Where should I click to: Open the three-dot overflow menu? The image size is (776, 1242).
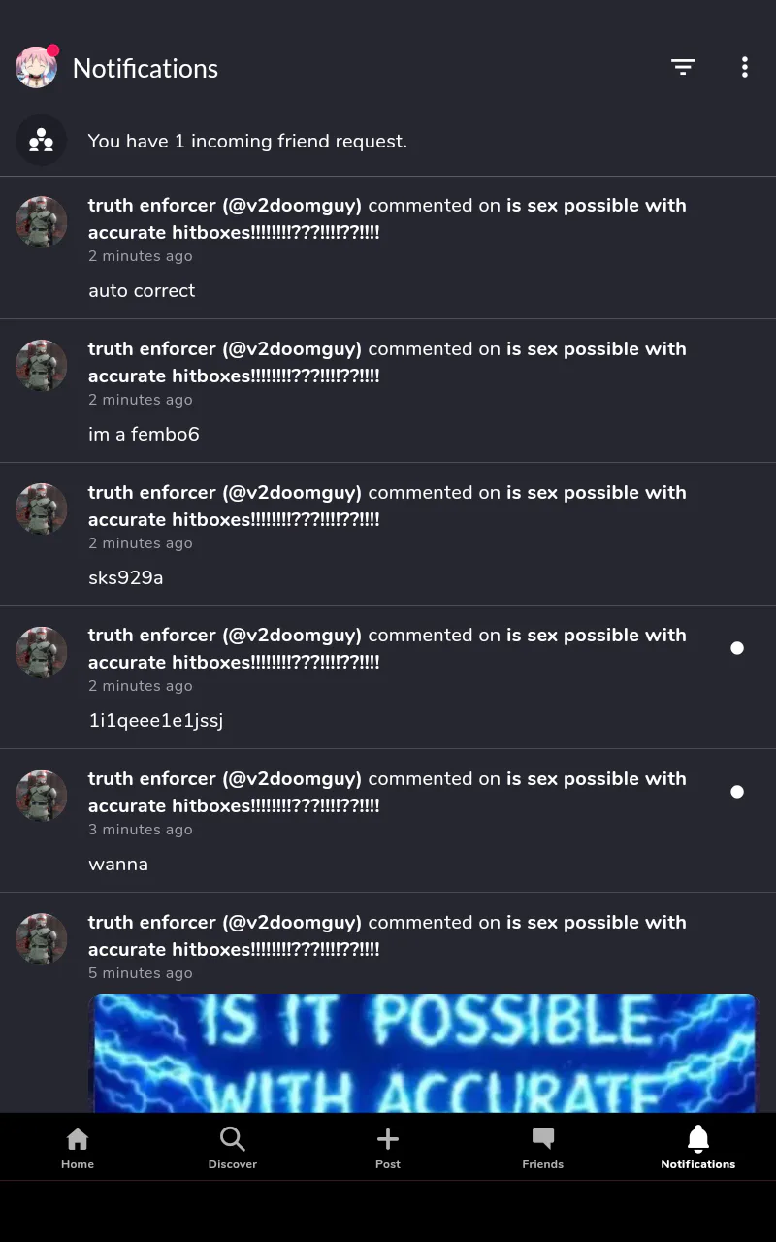point(744,67)
